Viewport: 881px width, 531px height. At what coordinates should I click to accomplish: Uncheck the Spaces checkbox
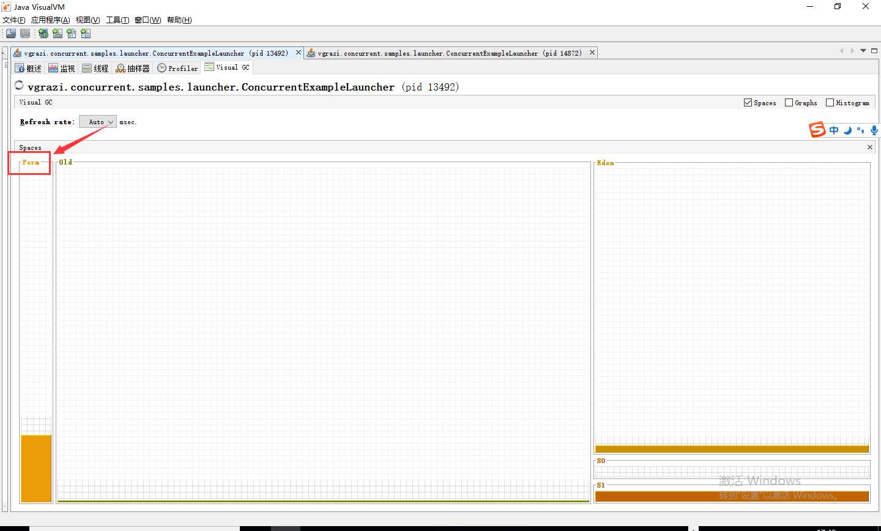coord(748,103)
